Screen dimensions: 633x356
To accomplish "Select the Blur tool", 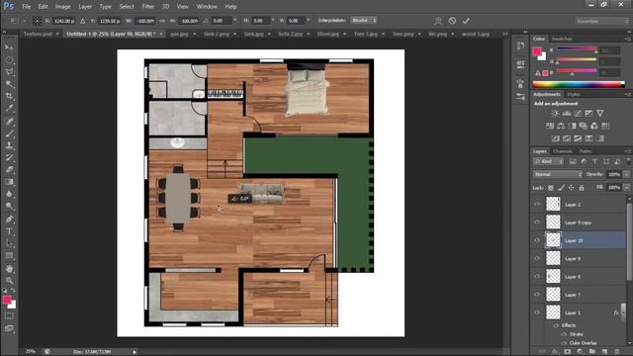I will click(x=9, y=194).
